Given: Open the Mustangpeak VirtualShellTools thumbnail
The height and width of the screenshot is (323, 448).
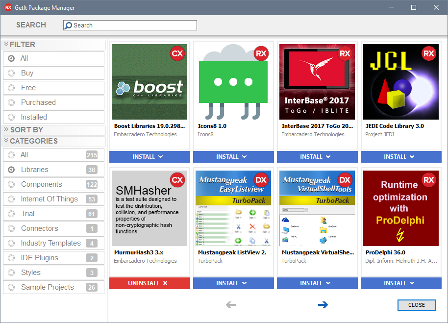Looking at the screenshot, I should pyautogui.click(x=317, y=208).
